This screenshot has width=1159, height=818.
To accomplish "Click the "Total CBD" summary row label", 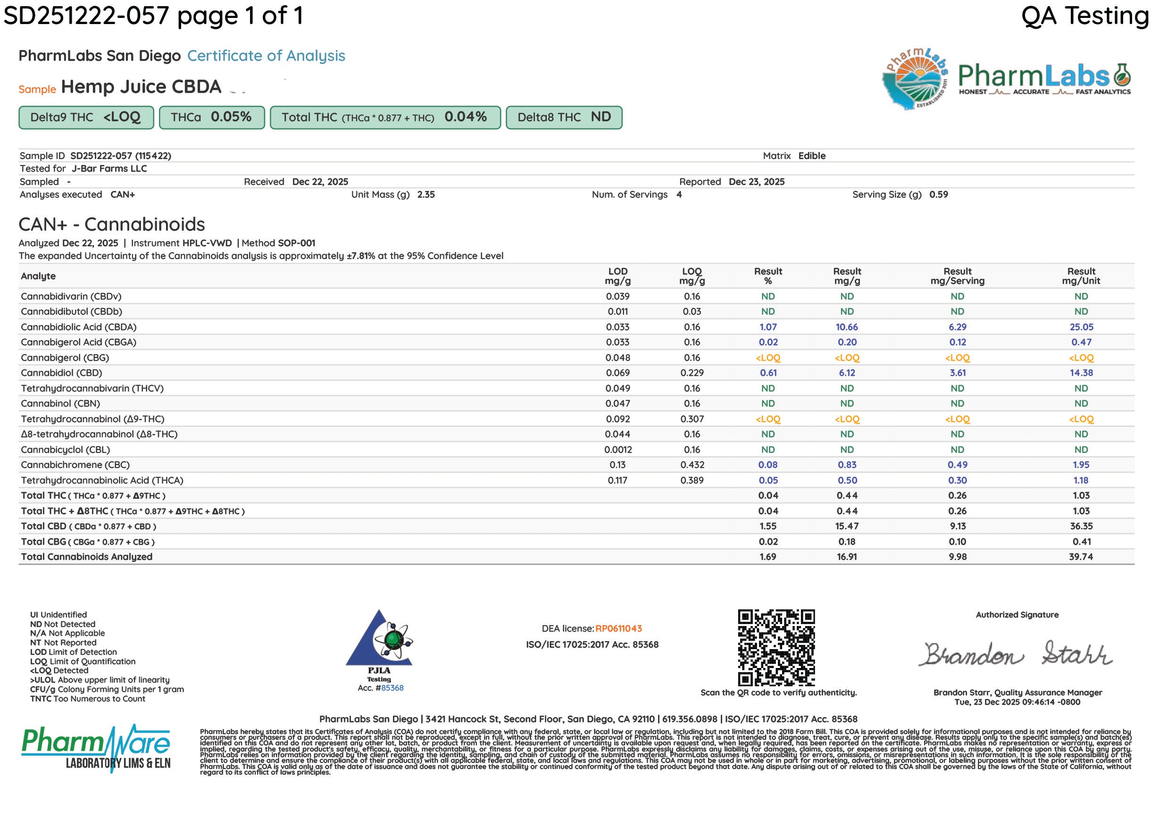I will (x=88, y=526).
